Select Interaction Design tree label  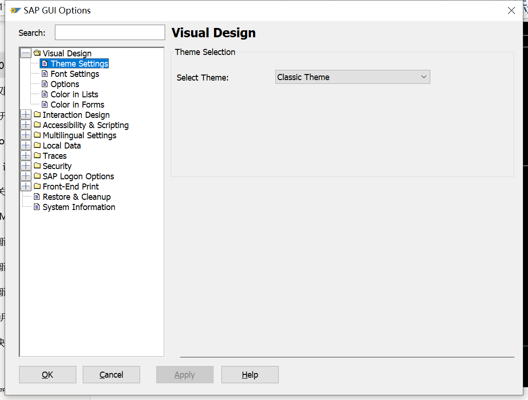point(76,115)
